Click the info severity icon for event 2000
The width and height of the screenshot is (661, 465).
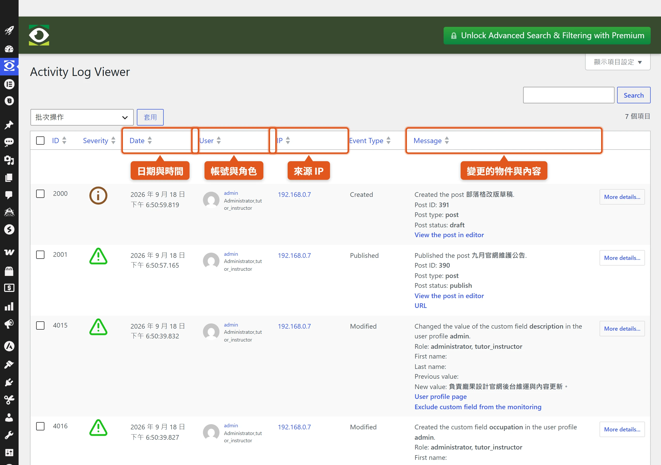pyautogui.click(x=98, y=196)
